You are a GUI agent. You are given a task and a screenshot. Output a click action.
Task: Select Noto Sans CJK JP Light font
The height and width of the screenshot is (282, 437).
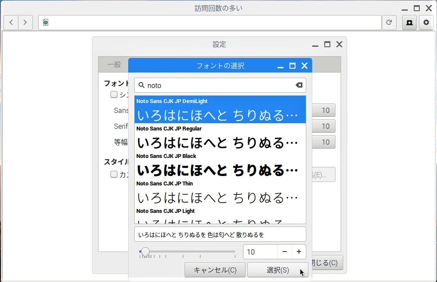coord(220,215)
